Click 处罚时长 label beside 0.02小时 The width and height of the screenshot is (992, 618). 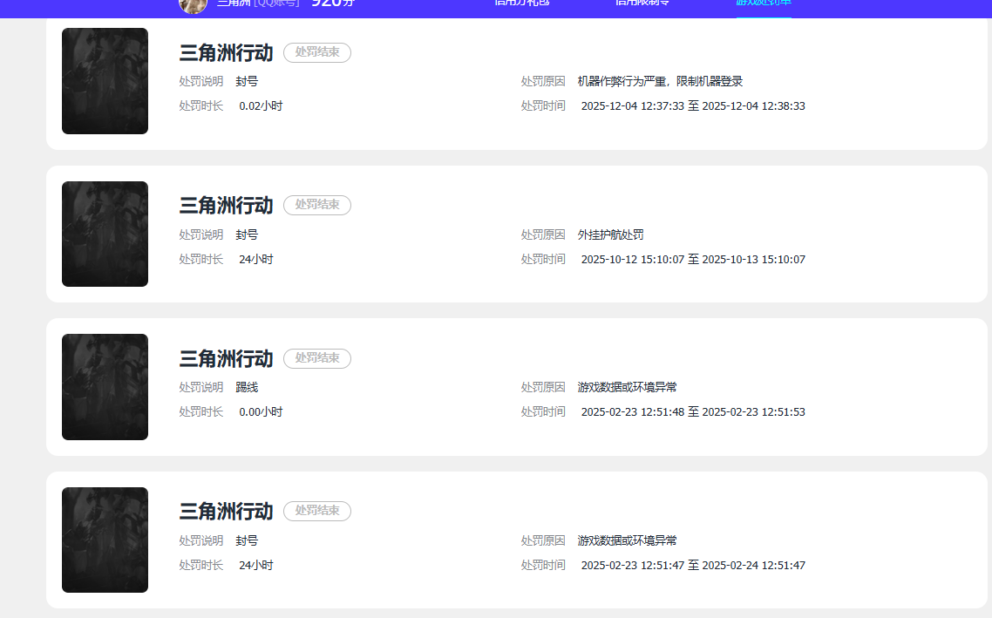(201, 106)
